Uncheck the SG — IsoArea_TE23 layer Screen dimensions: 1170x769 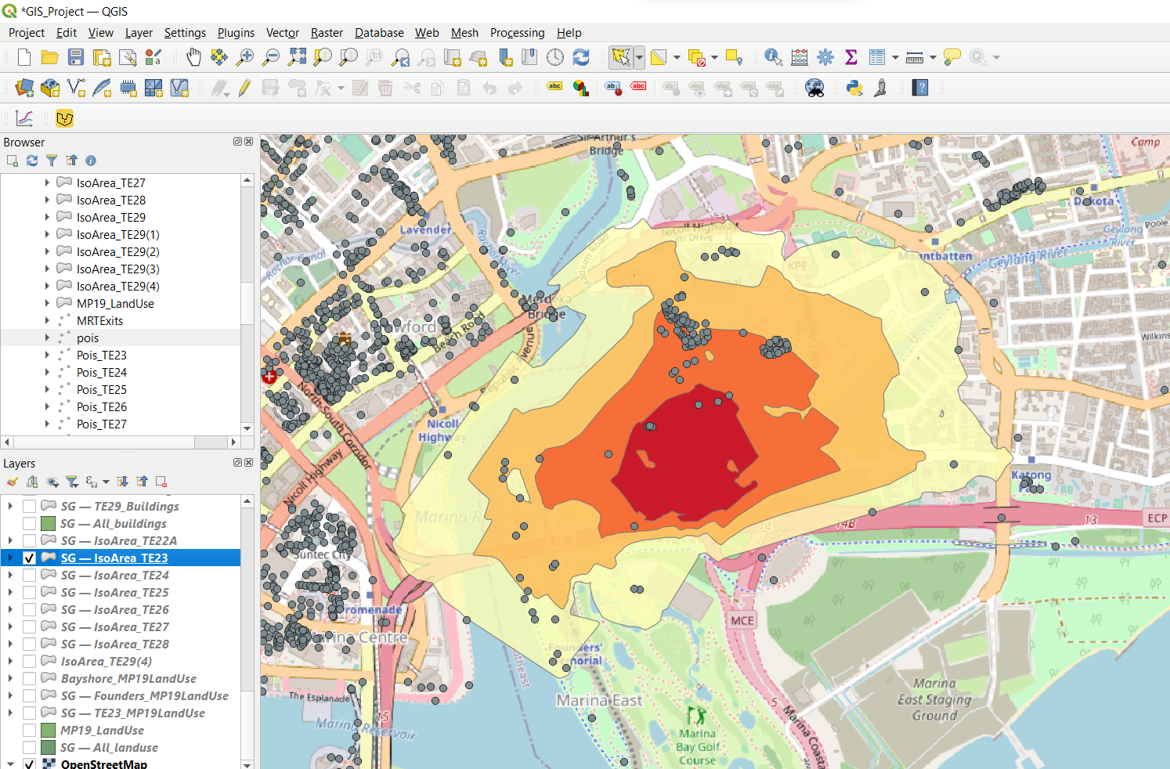tap(30, 558)
